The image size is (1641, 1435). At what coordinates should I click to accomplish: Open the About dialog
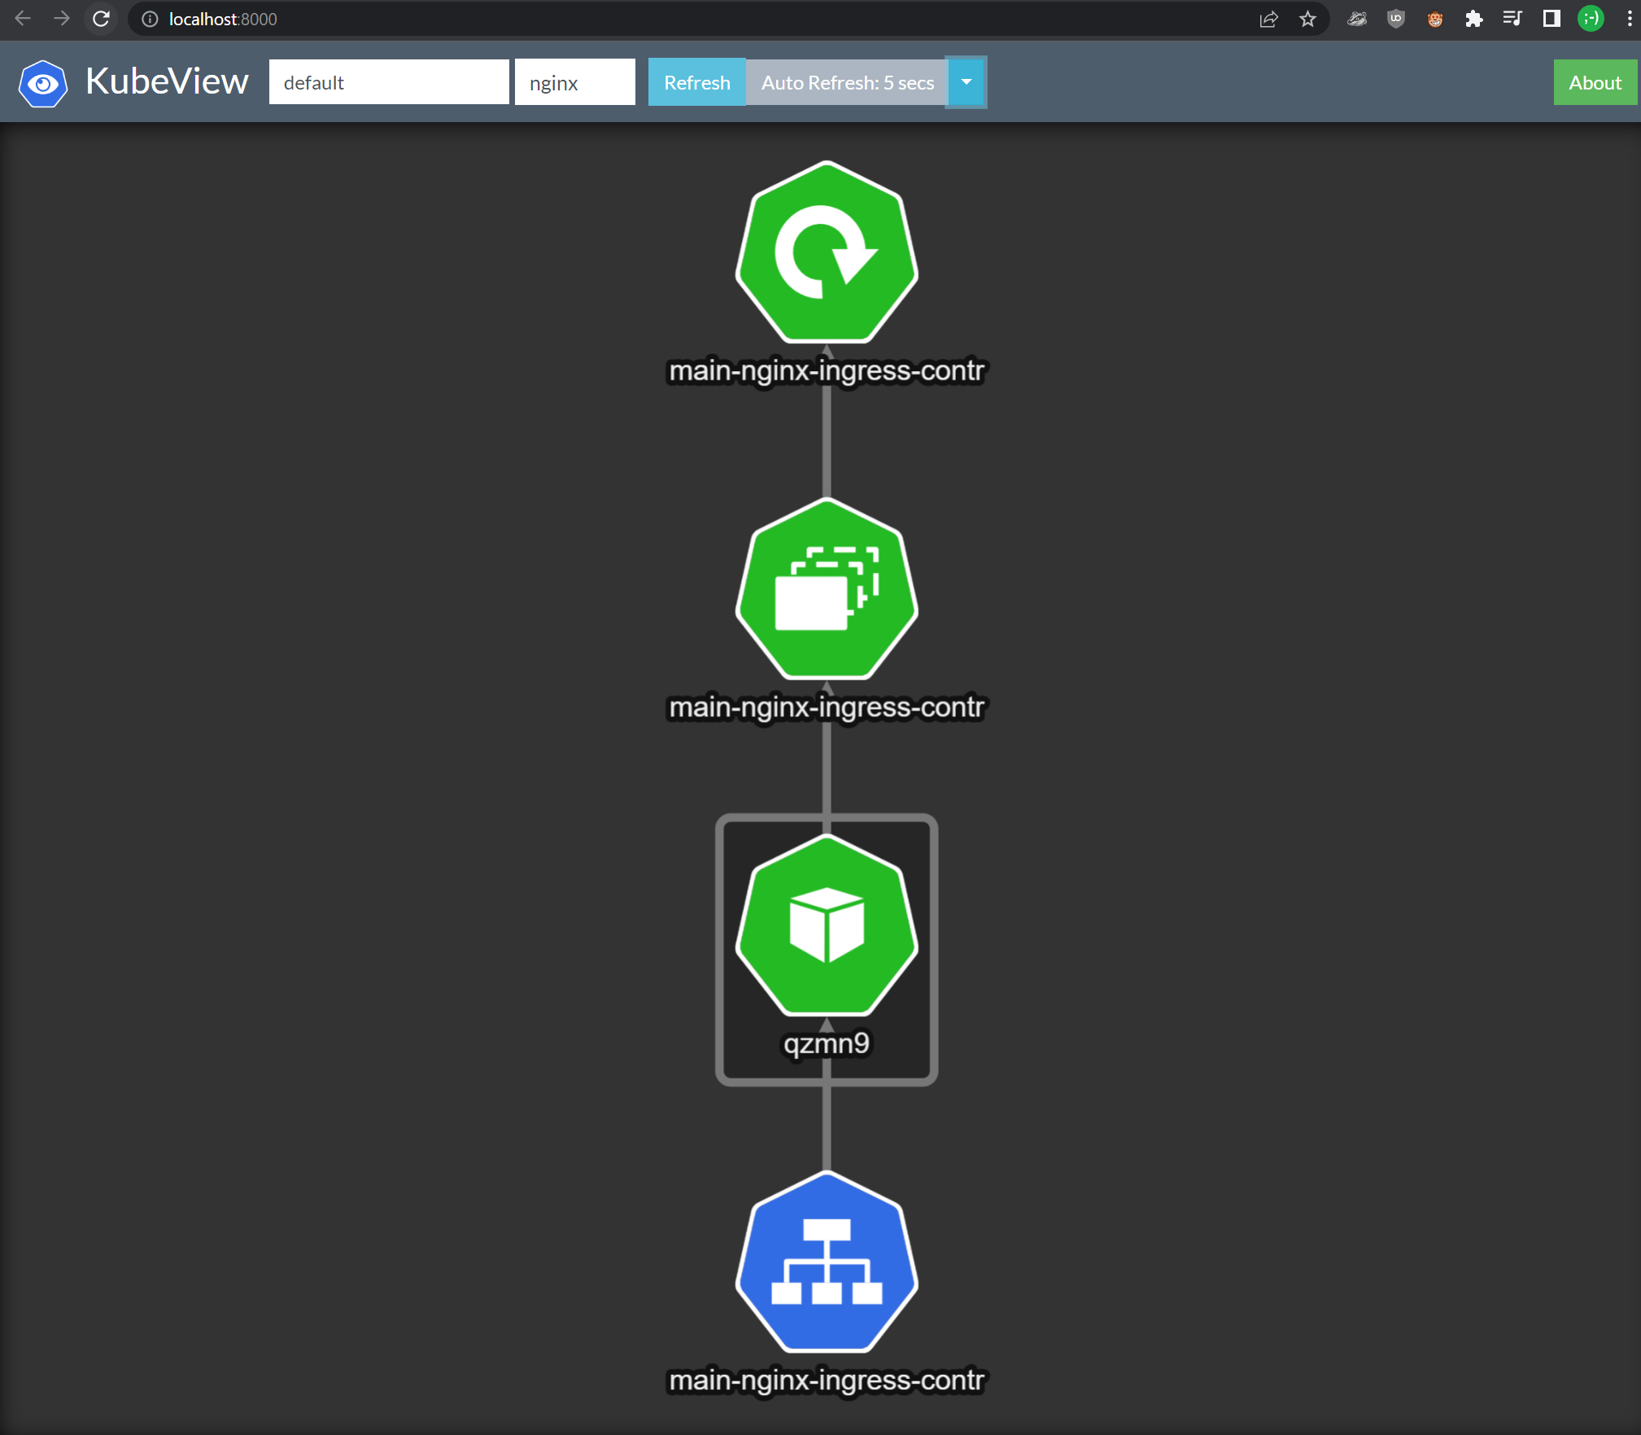click(x=1595, y=82)
